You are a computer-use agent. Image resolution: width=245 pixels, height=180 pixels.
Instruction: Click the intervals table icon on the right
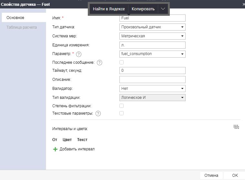pyautogui.click(x=236, y=127)
